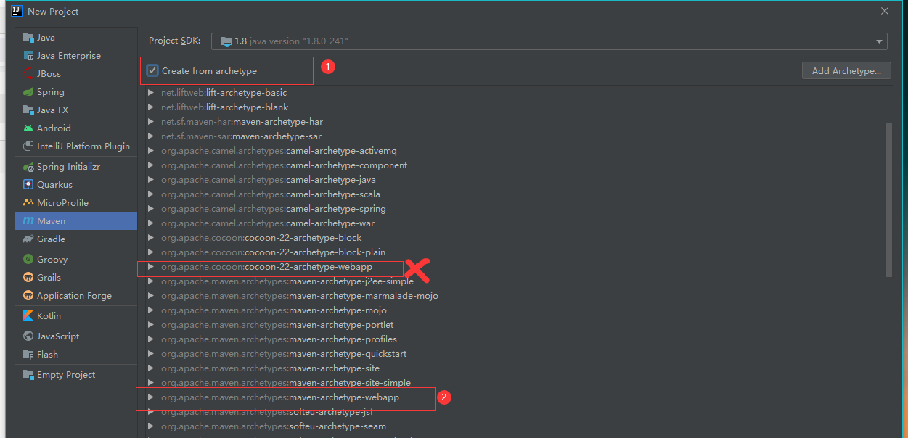
Task: Click the Groovy G icon
Action: coord(28,260)
